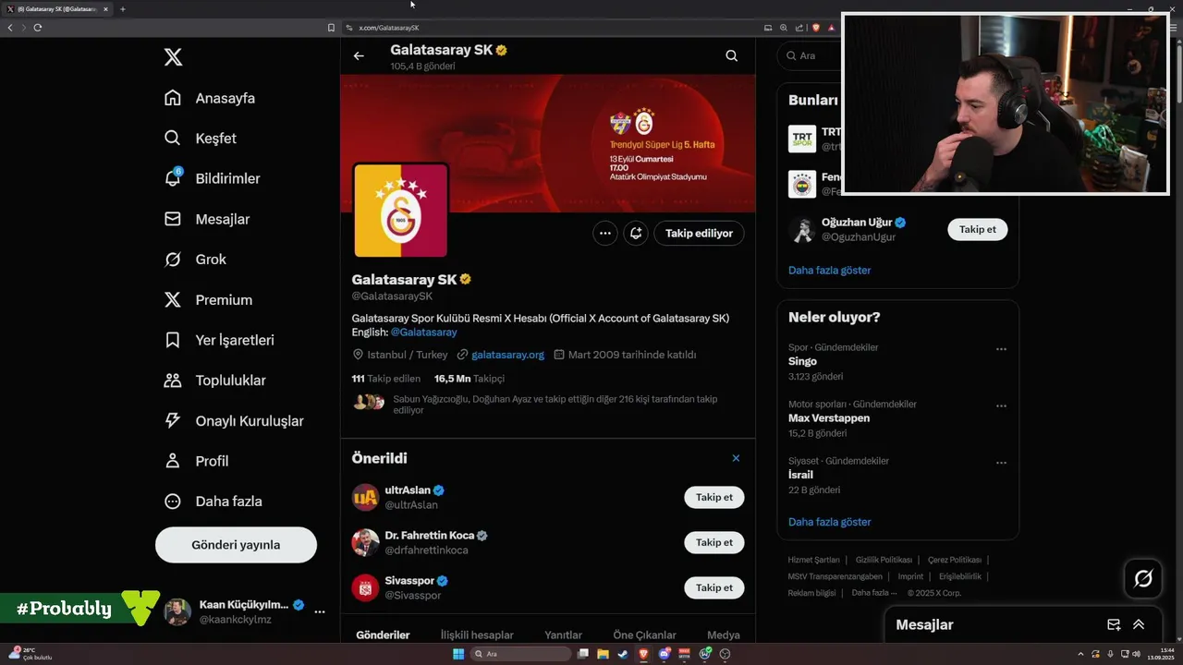The height and width of the screenshot is (665, 1183).
Task: Open Grok from sidebar
Action: pos(195,260)
